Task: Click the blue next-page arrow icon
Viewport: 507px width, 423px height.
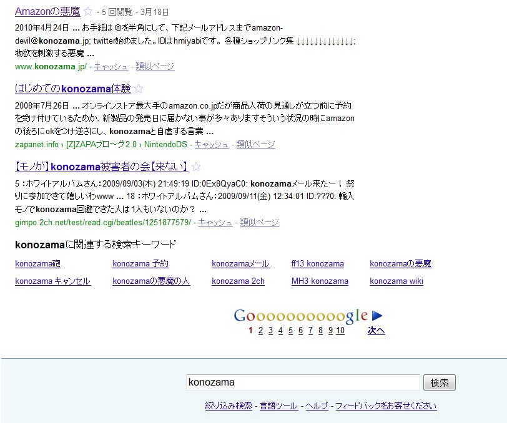Action: (377, 316)
